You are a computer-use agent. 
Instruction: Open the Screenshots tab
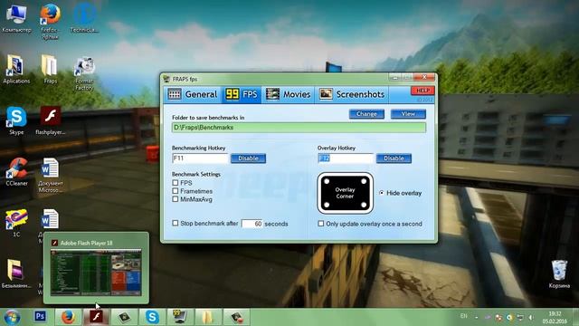(x=352, y=94)
